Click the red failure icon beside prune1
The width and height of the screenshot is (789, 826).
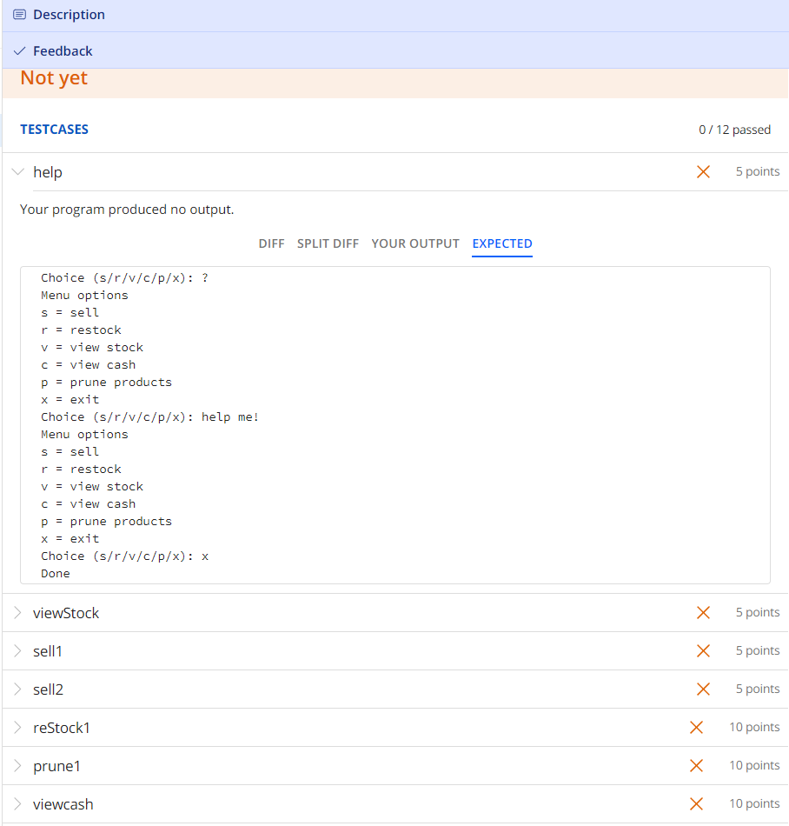pyautogui.click(x=696, y=765)
